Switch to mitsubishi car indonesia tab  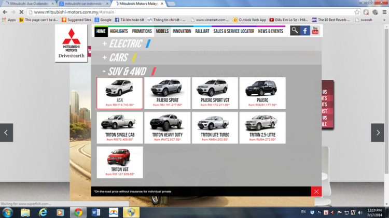pos(84,4)
